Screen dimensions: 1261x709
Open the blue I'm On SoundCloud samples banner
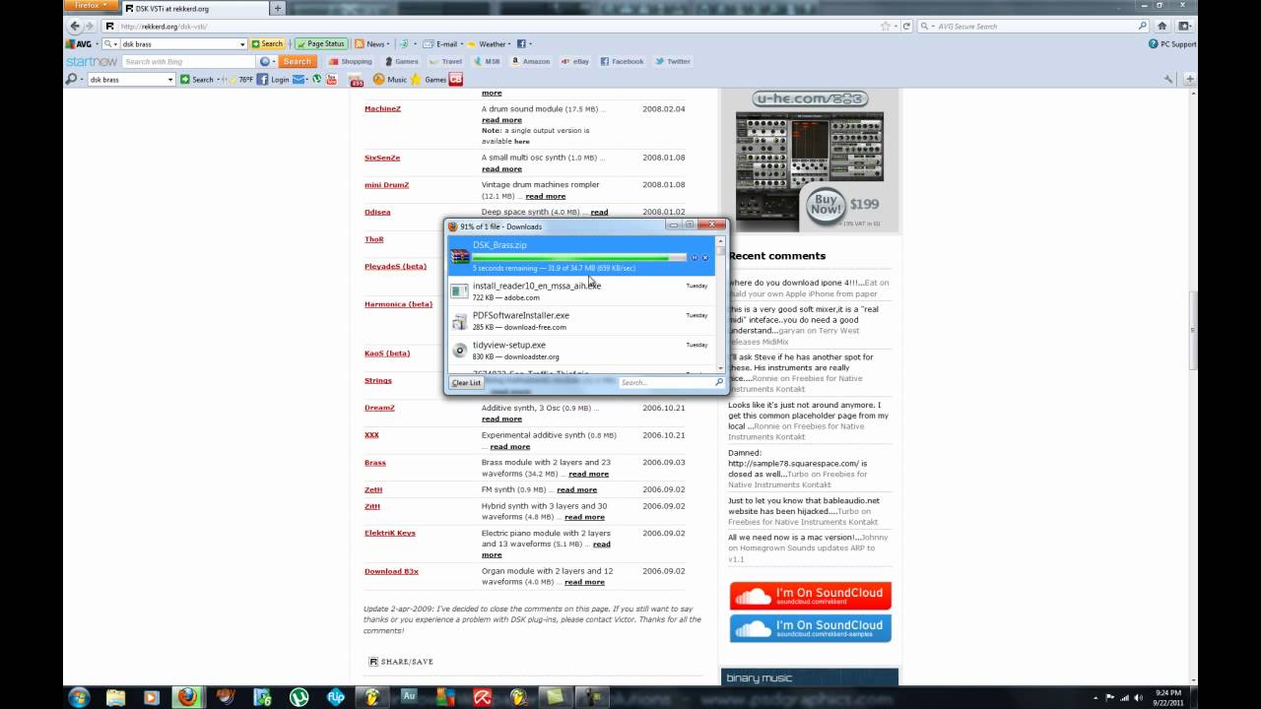[x=810, y=628]
